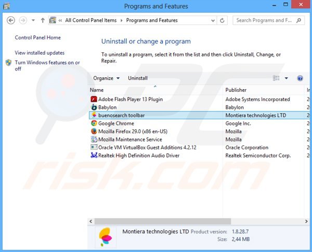Select the buenosearch toolbar entry
Viewport: 312px width, 252px height.
point(121,115)
